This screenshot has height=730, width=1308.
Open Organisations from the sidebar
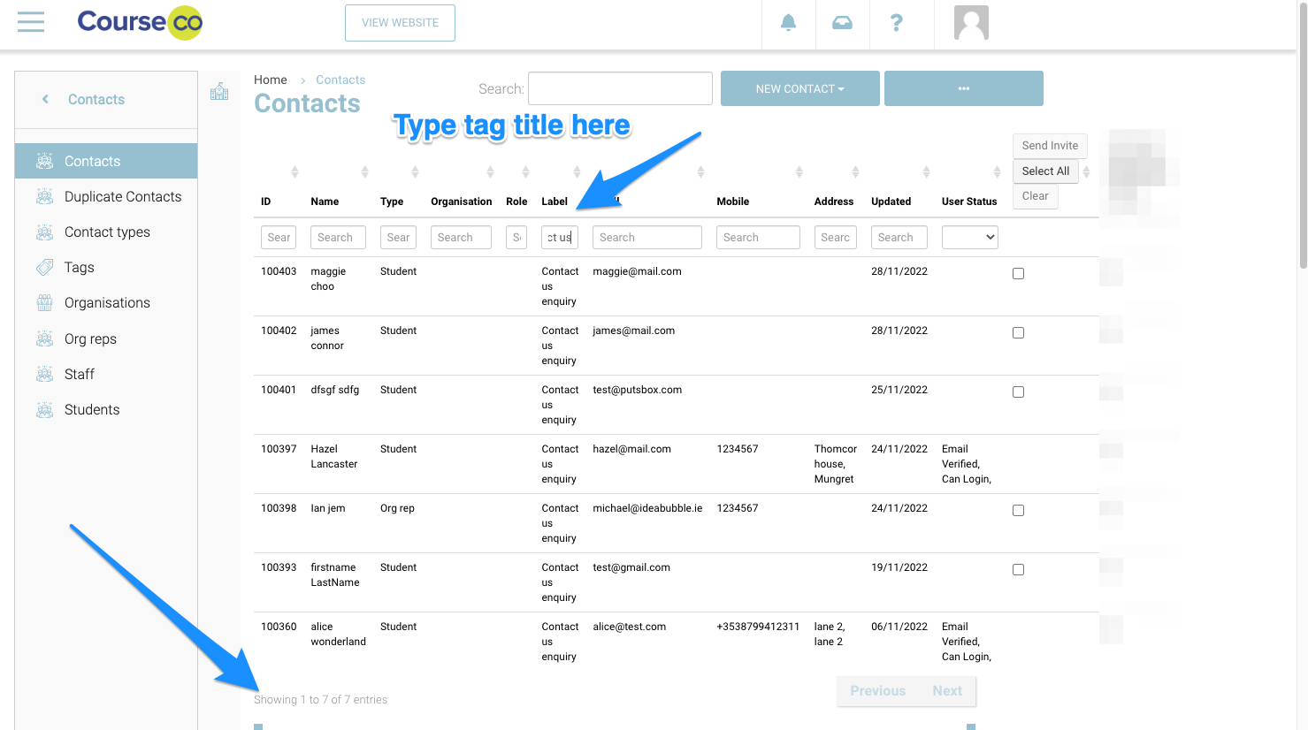coord(107,303)
